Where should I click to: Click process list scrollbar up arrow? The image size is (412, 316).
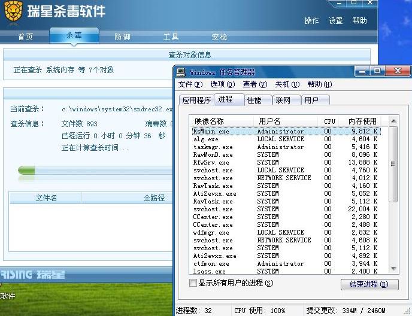[x=393, y=121]
